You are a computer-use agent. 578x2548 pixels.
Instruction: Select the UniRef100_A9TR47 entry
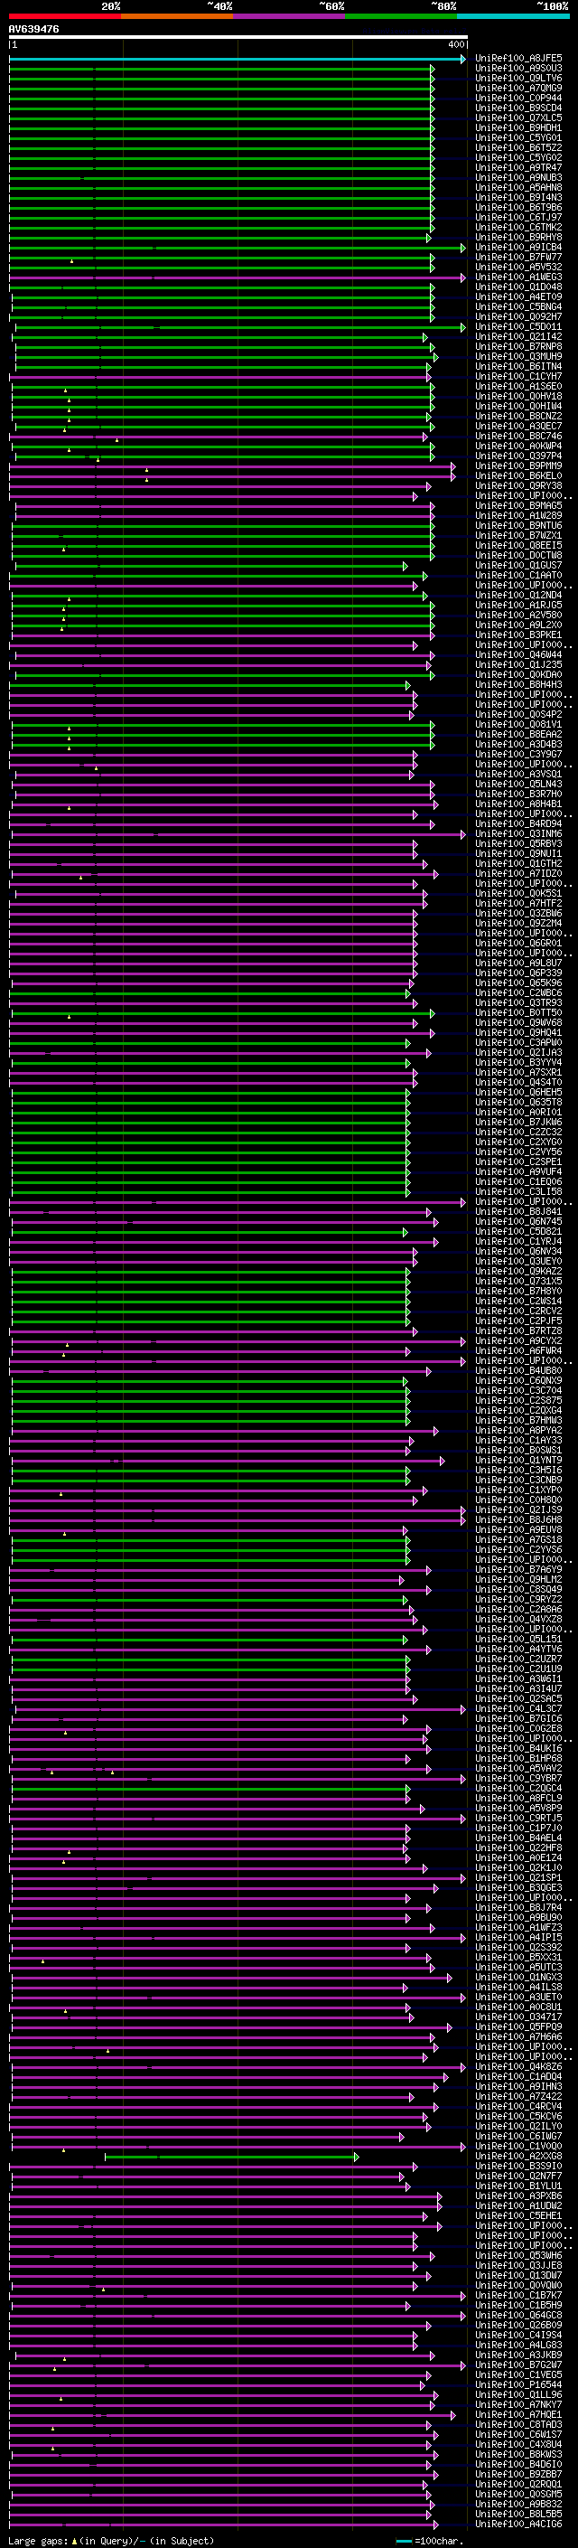click(x=518, y=168)
